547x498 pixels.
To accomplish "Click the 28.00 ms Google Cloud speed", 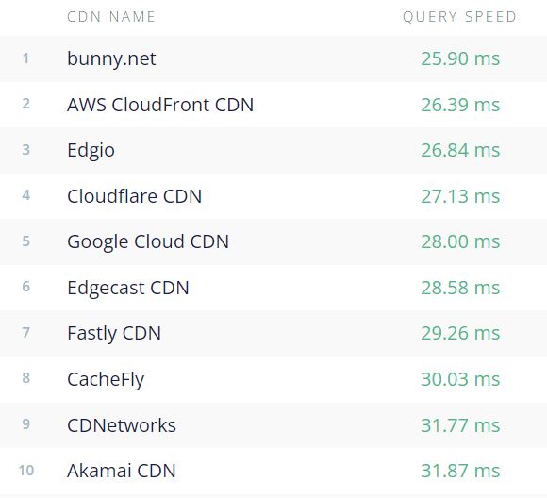I will pos(460,241).
